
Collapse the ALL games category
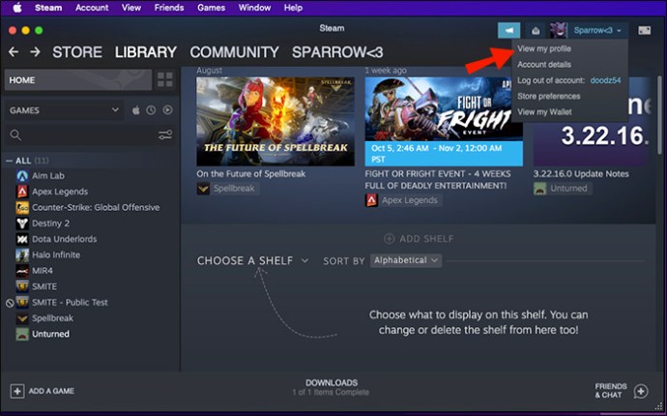click(9, 161)
